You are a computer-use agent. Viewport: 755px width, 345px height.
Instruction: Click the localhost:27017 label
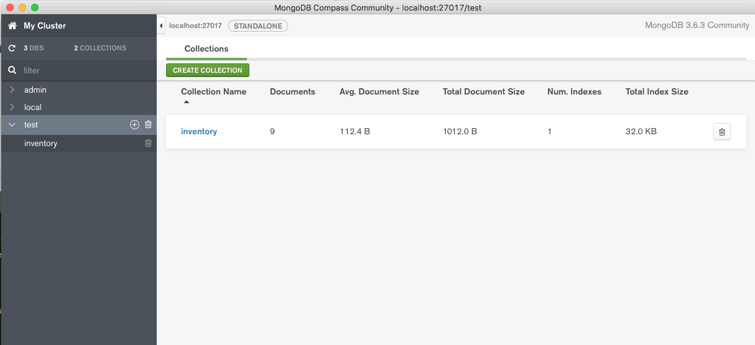pyautogui.click(x=195, y=26)
